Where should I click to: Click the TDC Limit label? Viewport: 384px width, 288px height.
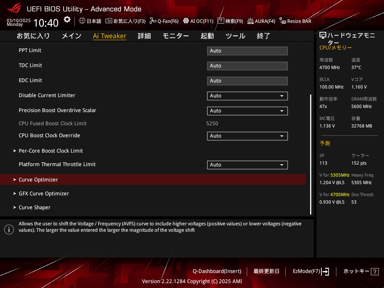[30, 65]
